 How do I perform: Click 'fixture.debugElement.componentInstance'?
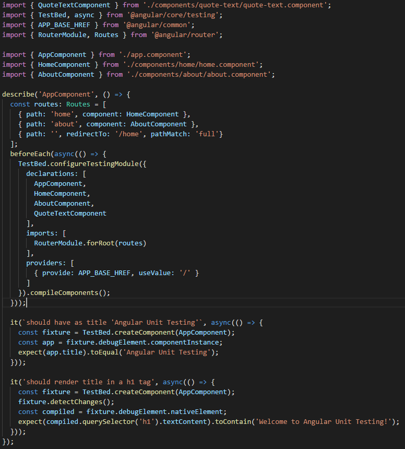[142, 343]
